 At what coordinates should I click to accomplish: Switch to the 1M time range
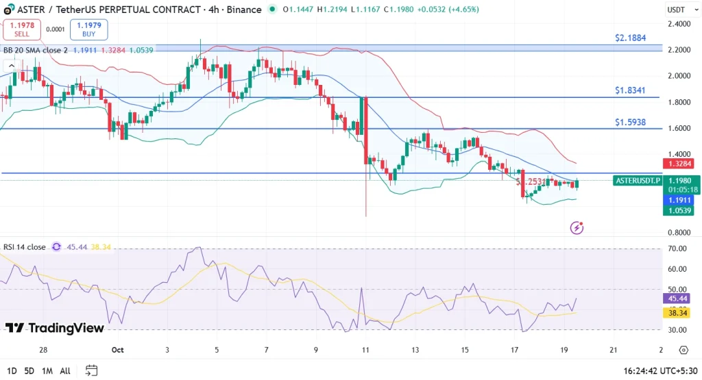click(x=47, y=370)
